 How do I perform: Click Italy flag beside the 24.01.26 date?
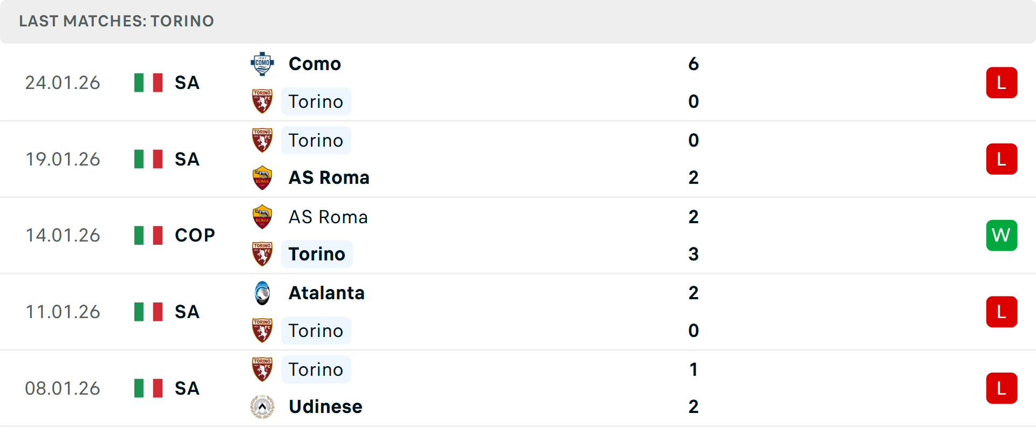148,82
